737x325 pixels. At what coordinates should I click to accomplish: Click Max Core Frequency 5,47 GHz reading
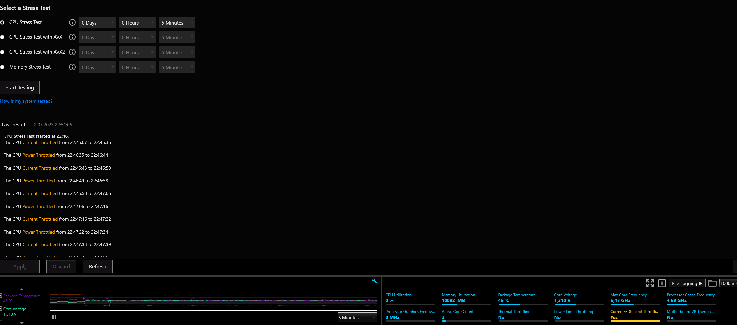[x=620, y=301]
